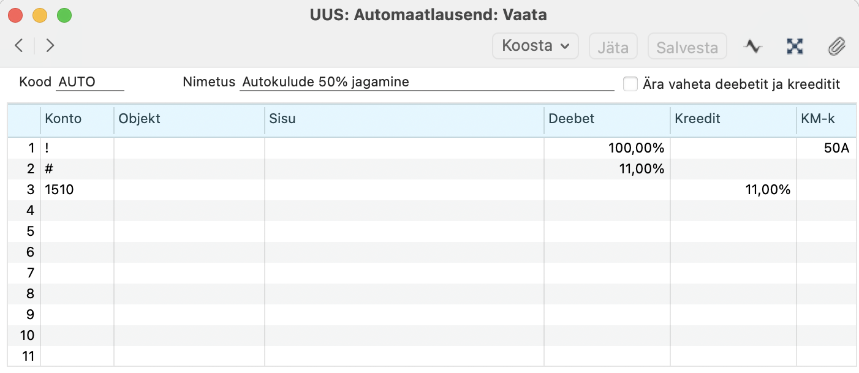Click the Salvesta button

coord(687,47)
